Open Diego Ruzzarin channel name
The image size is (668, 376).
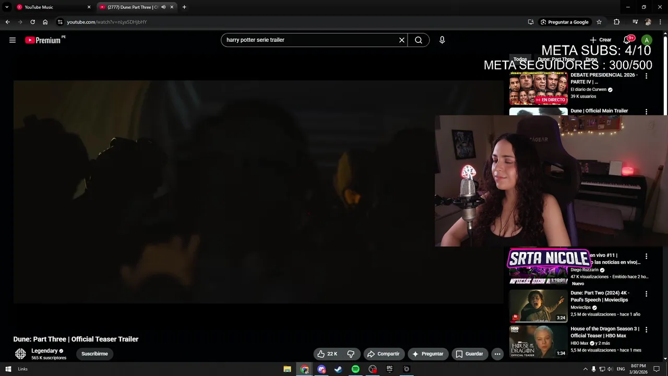point(584,270)
